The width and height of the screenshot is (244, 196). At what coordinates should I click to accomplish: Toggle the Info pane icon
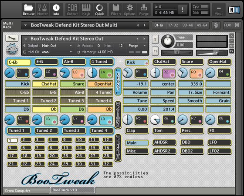click(x=56, y=10)
